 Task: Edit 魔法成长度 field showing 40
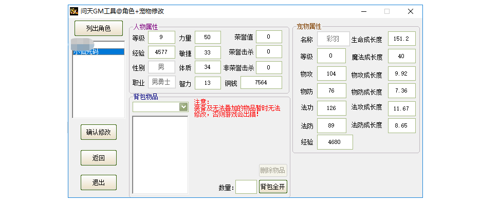tap(402, 56)
